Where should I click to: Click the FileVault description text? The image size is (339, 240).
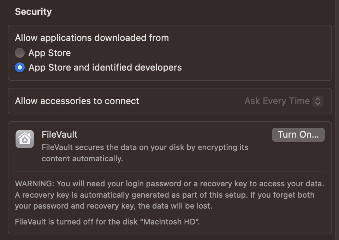(145, 147)
